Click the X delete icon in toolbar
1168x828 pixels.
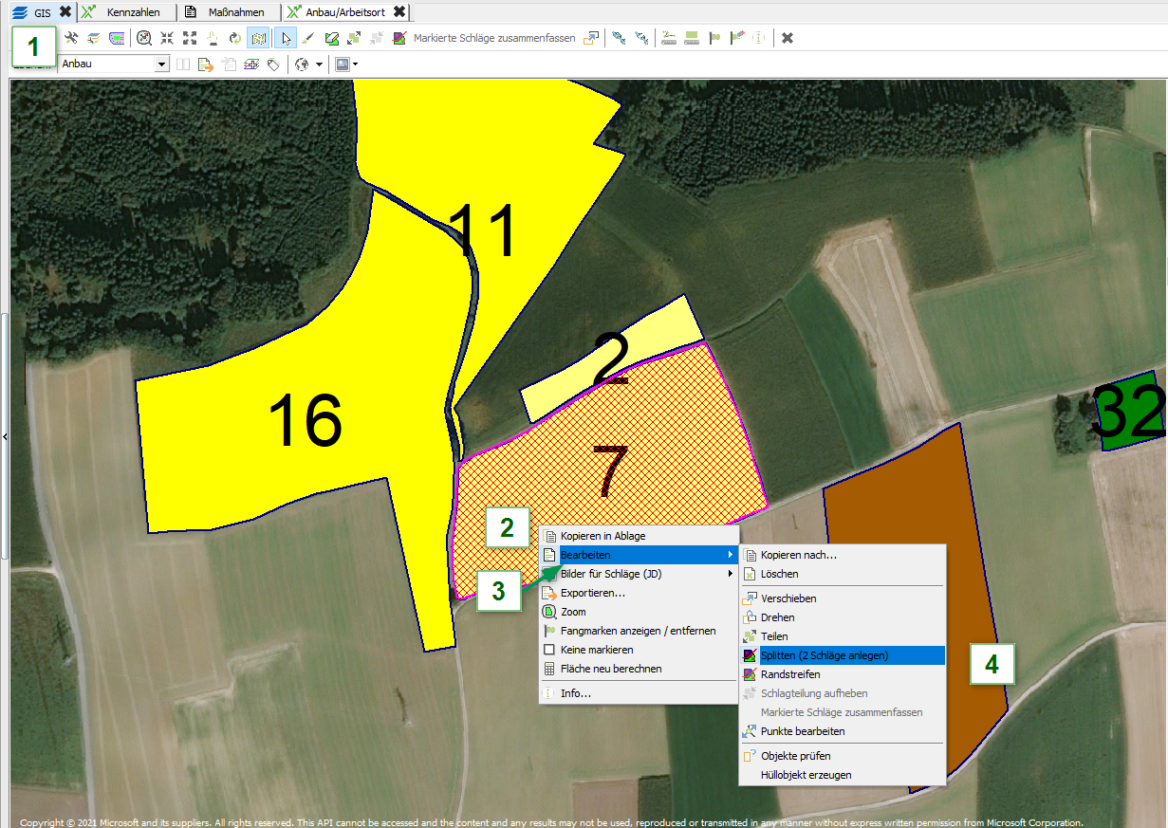point(788,38)
